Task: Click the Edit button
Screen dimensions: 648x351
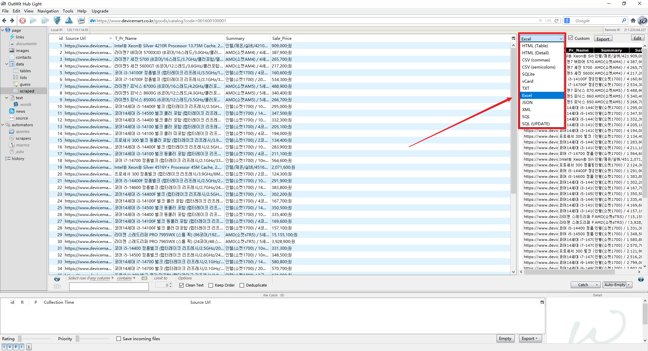Action: [638, 38]
